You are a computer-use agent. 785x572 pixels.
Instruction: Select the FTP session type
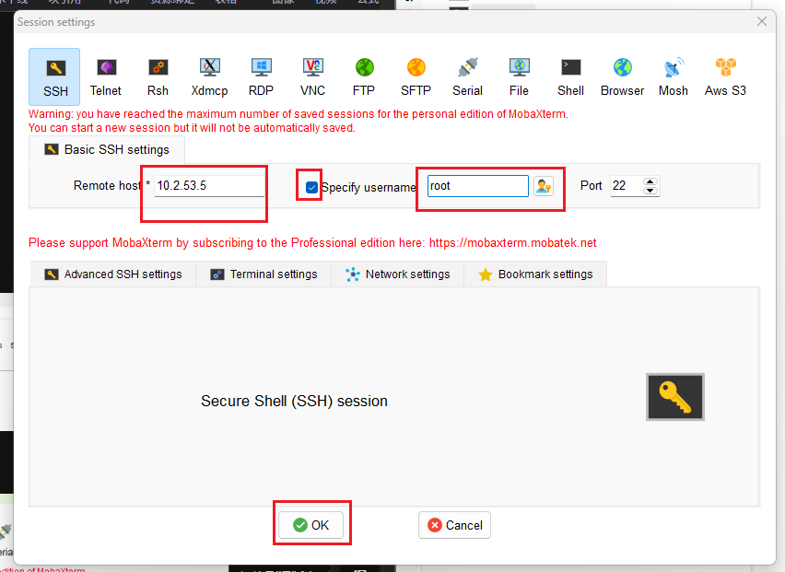coord(364,77)
